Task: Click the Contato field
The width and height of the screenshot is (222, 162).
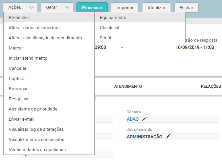Action: pyautogui.click(x=173, y=119)
